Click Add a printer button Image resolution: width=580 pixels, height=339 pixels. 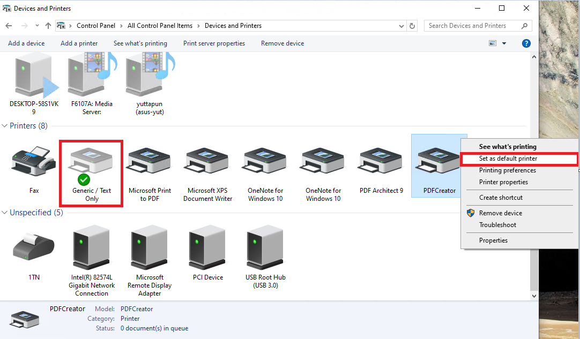tap(79, 43)
